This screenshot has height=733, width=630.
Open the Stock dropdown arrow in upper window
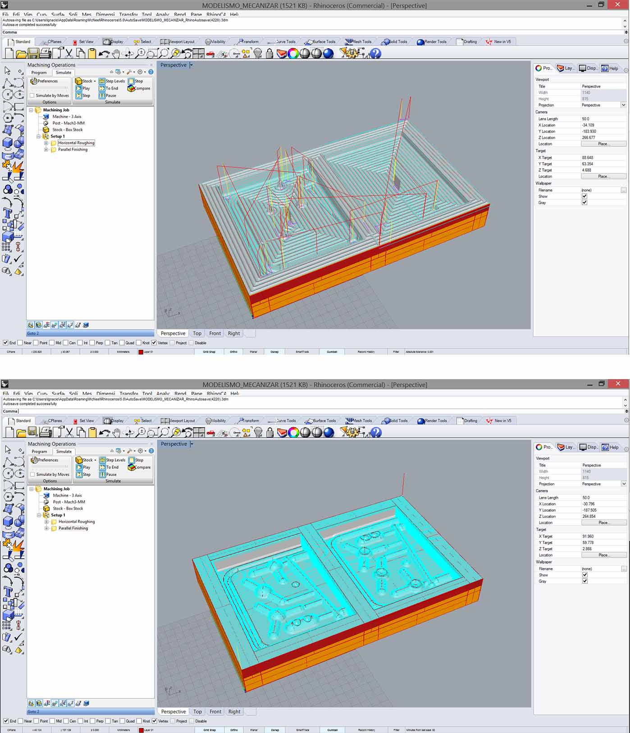click(95, 81)
